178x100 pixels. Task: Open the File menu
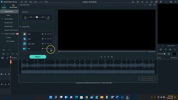(22, 2)
